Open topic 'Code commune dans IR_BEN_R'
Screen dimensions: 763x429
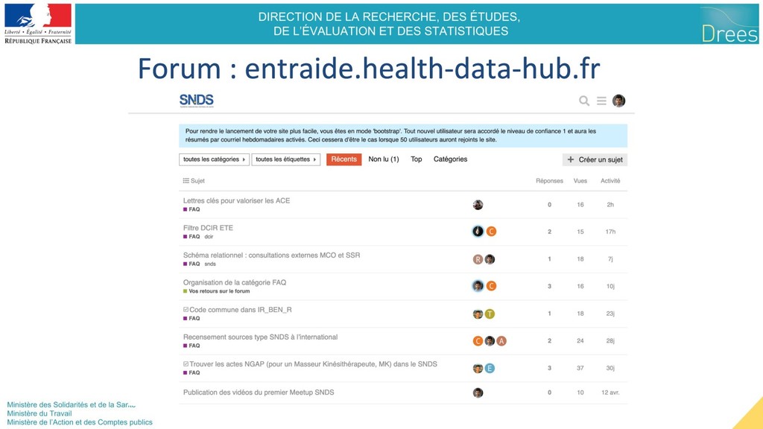[241, 309]
